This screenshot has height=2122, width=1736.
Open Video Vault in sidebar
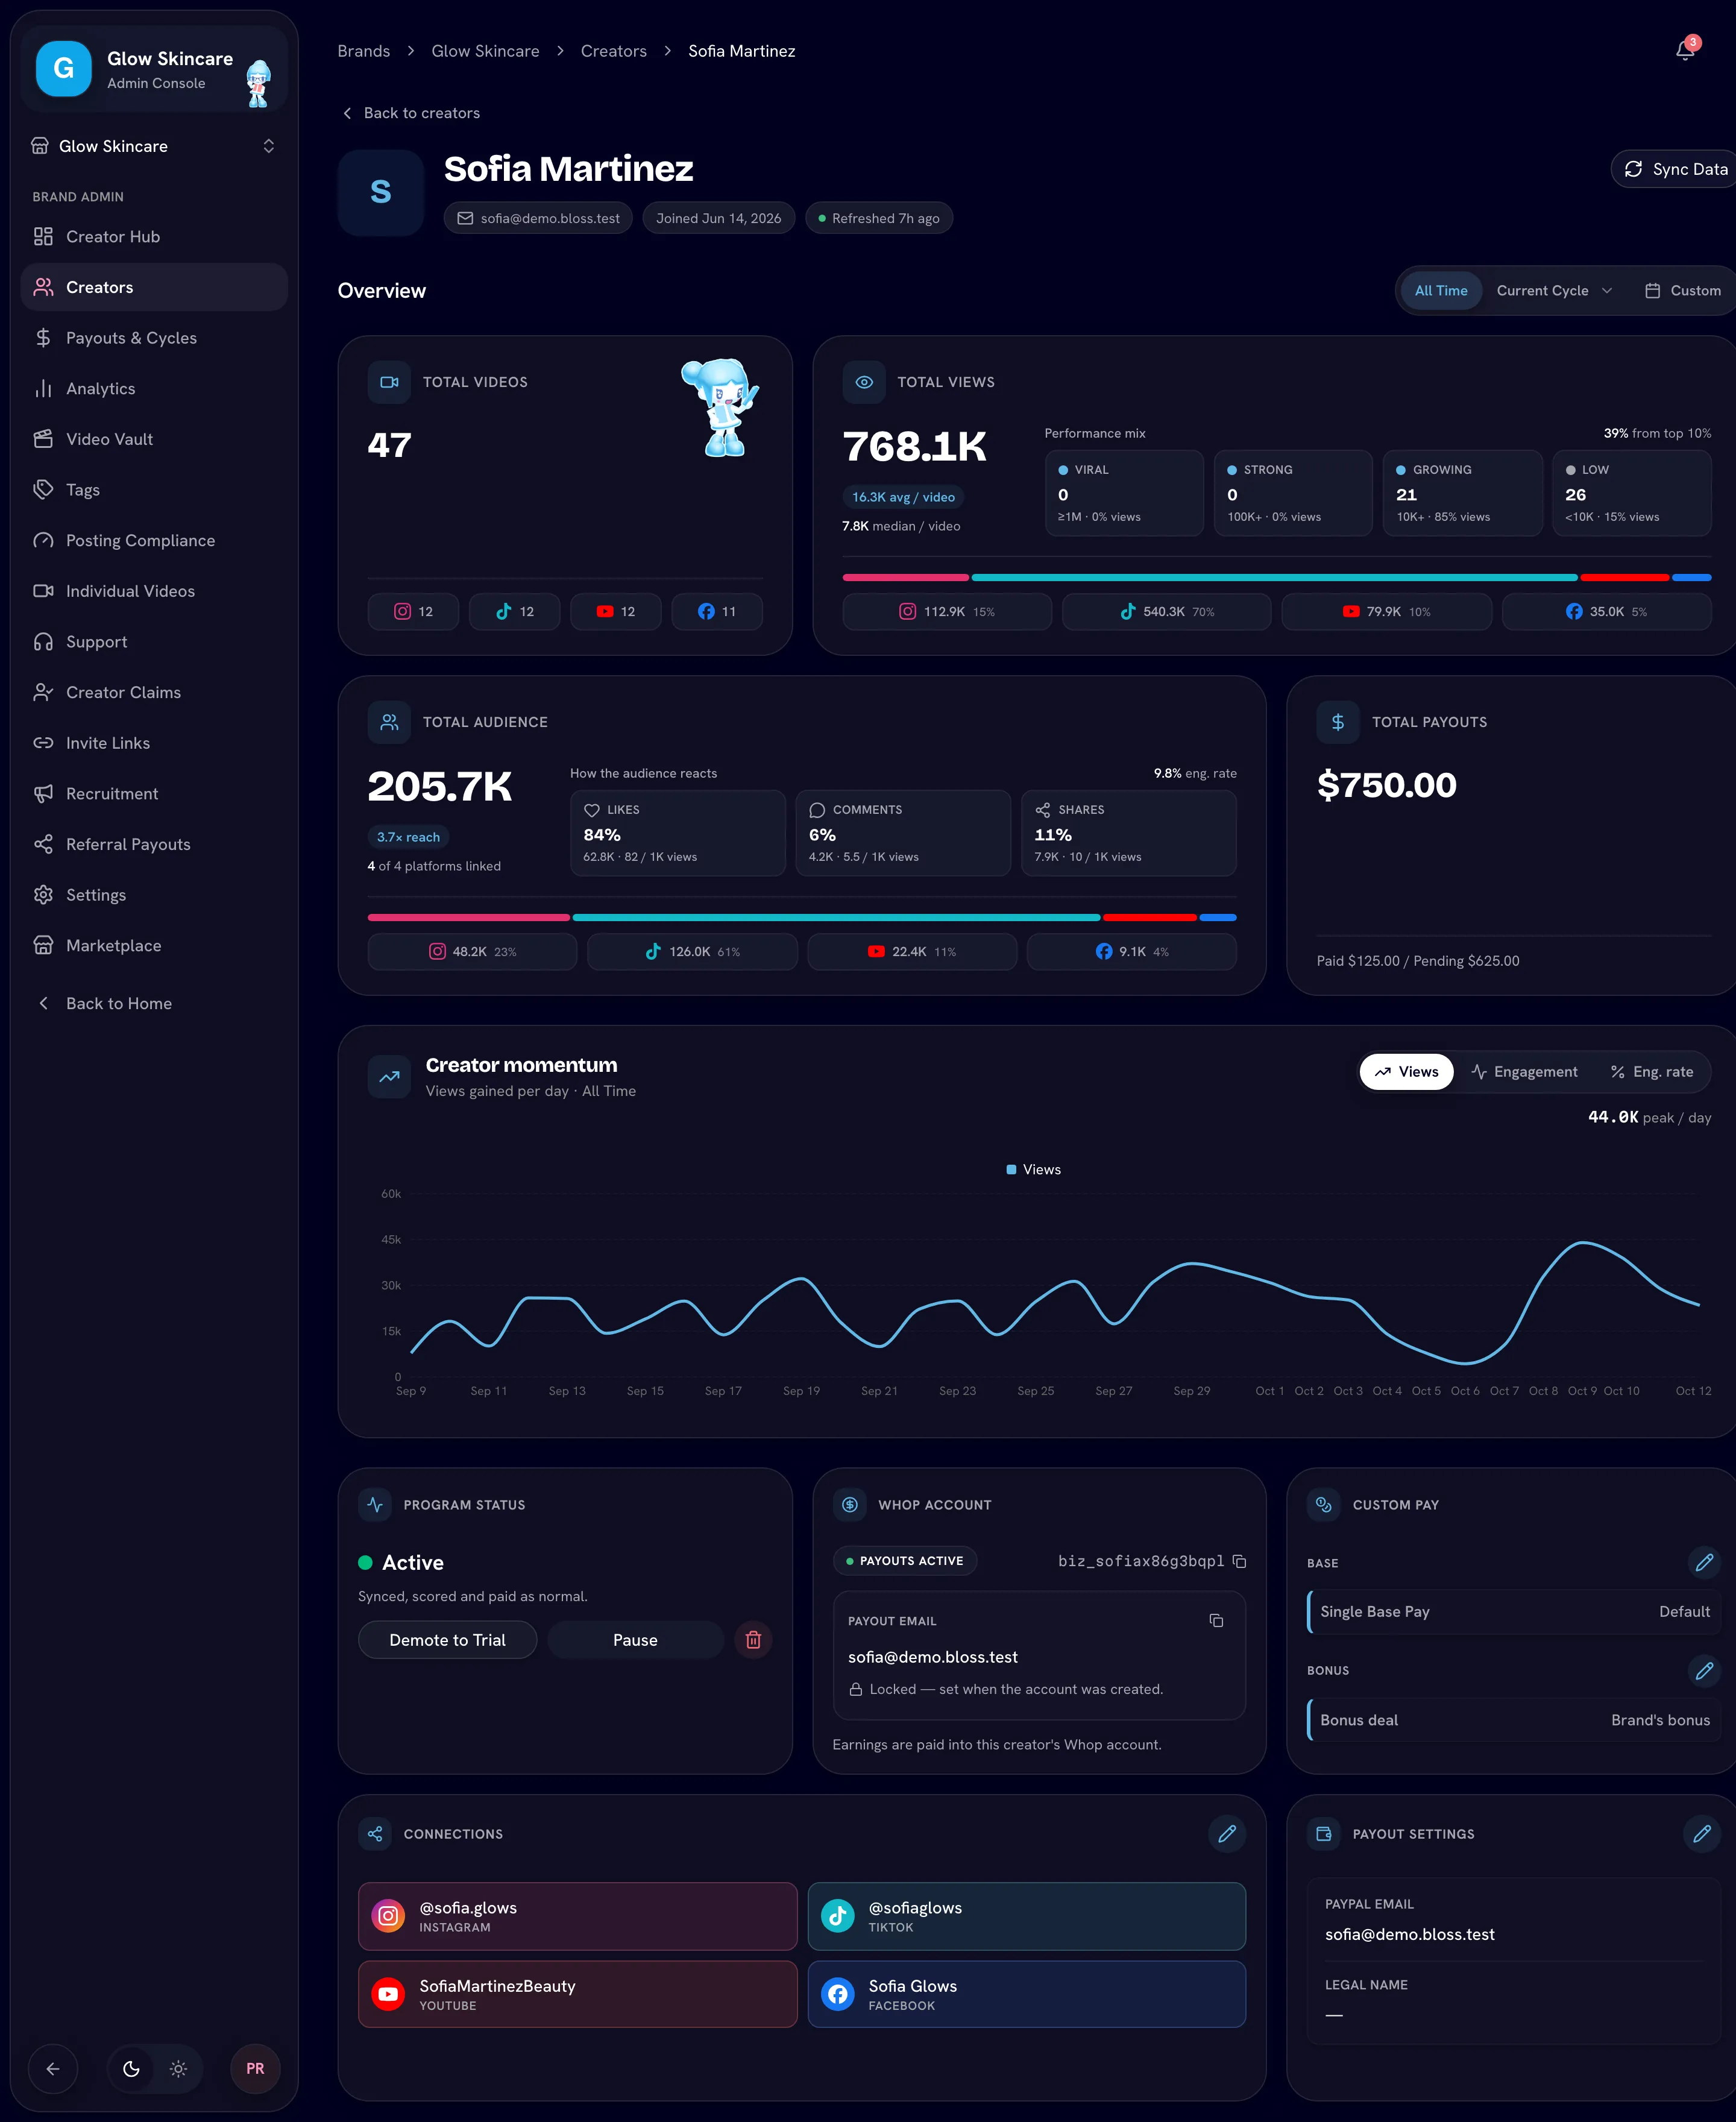pos(154,439)
